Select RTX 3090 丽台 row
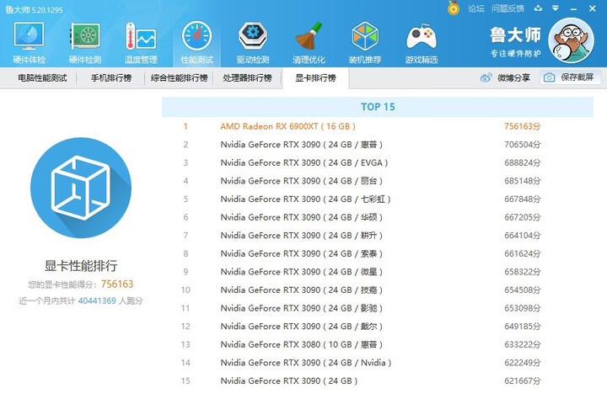Image resolution: width=607 pixels, height=404 pixels. [x=378, y=181]
